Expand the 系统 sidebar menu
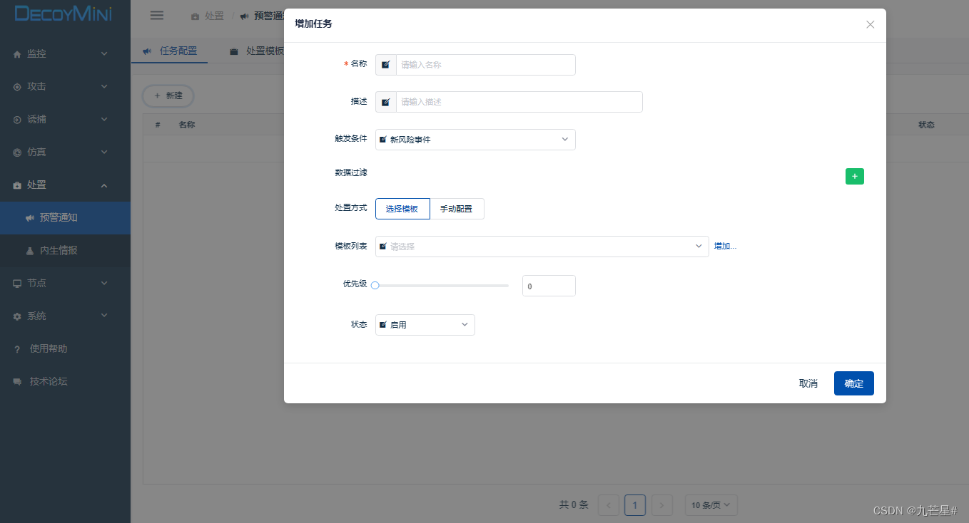Image resolution: width=969 pixels, height=523 pixels. click(65, 316)
